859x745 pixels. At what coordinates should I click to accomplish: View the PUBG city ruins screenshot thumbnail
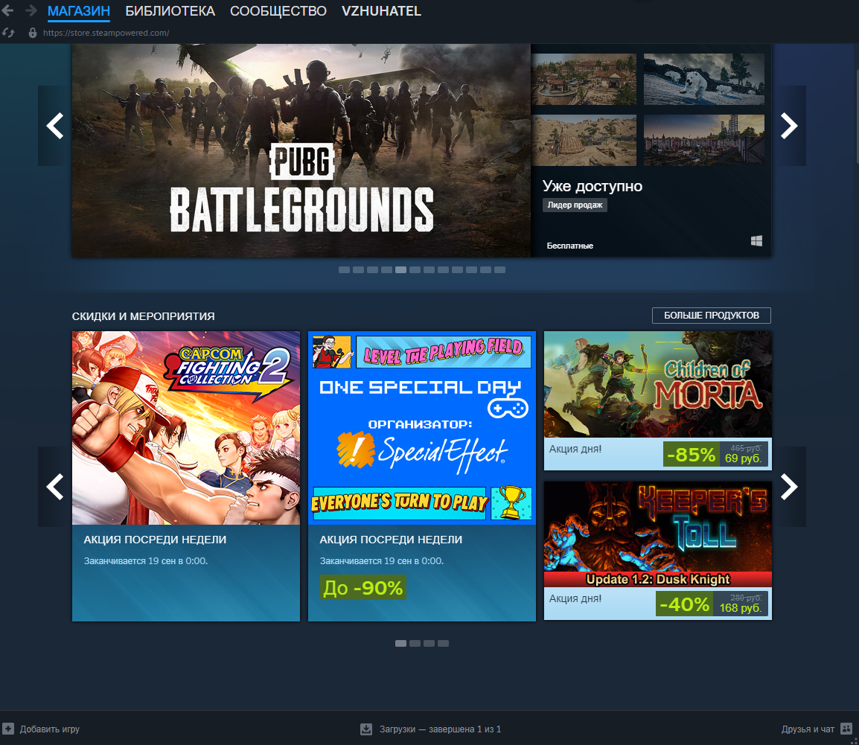pos(704,140)
